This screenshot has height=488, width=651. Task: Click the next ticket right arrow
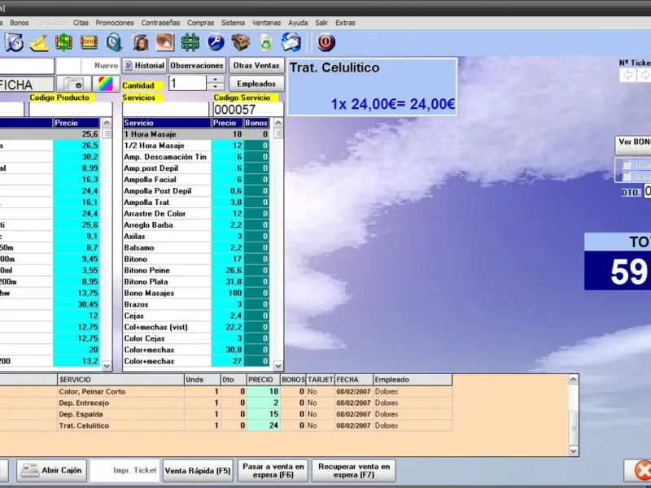coord(644,75)
